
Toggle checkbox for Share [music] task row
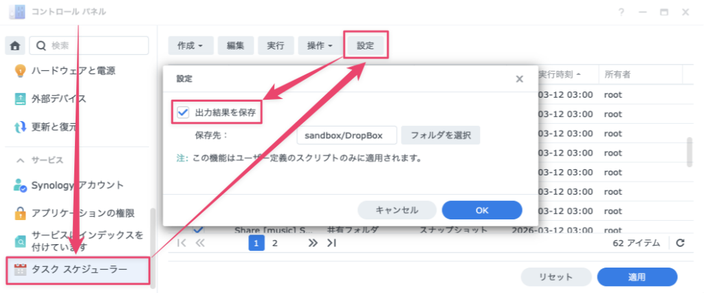coord(198,230)
